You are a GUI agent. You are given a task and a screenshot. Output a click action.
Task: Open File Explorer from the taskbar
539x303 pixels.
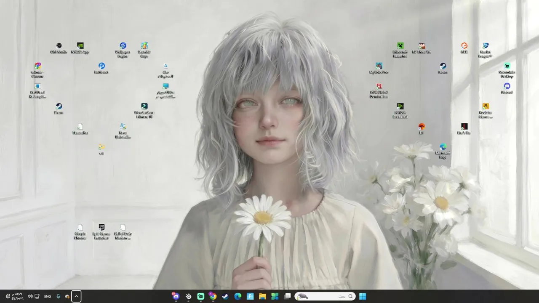pyautogui.click(x=262, y=296)
